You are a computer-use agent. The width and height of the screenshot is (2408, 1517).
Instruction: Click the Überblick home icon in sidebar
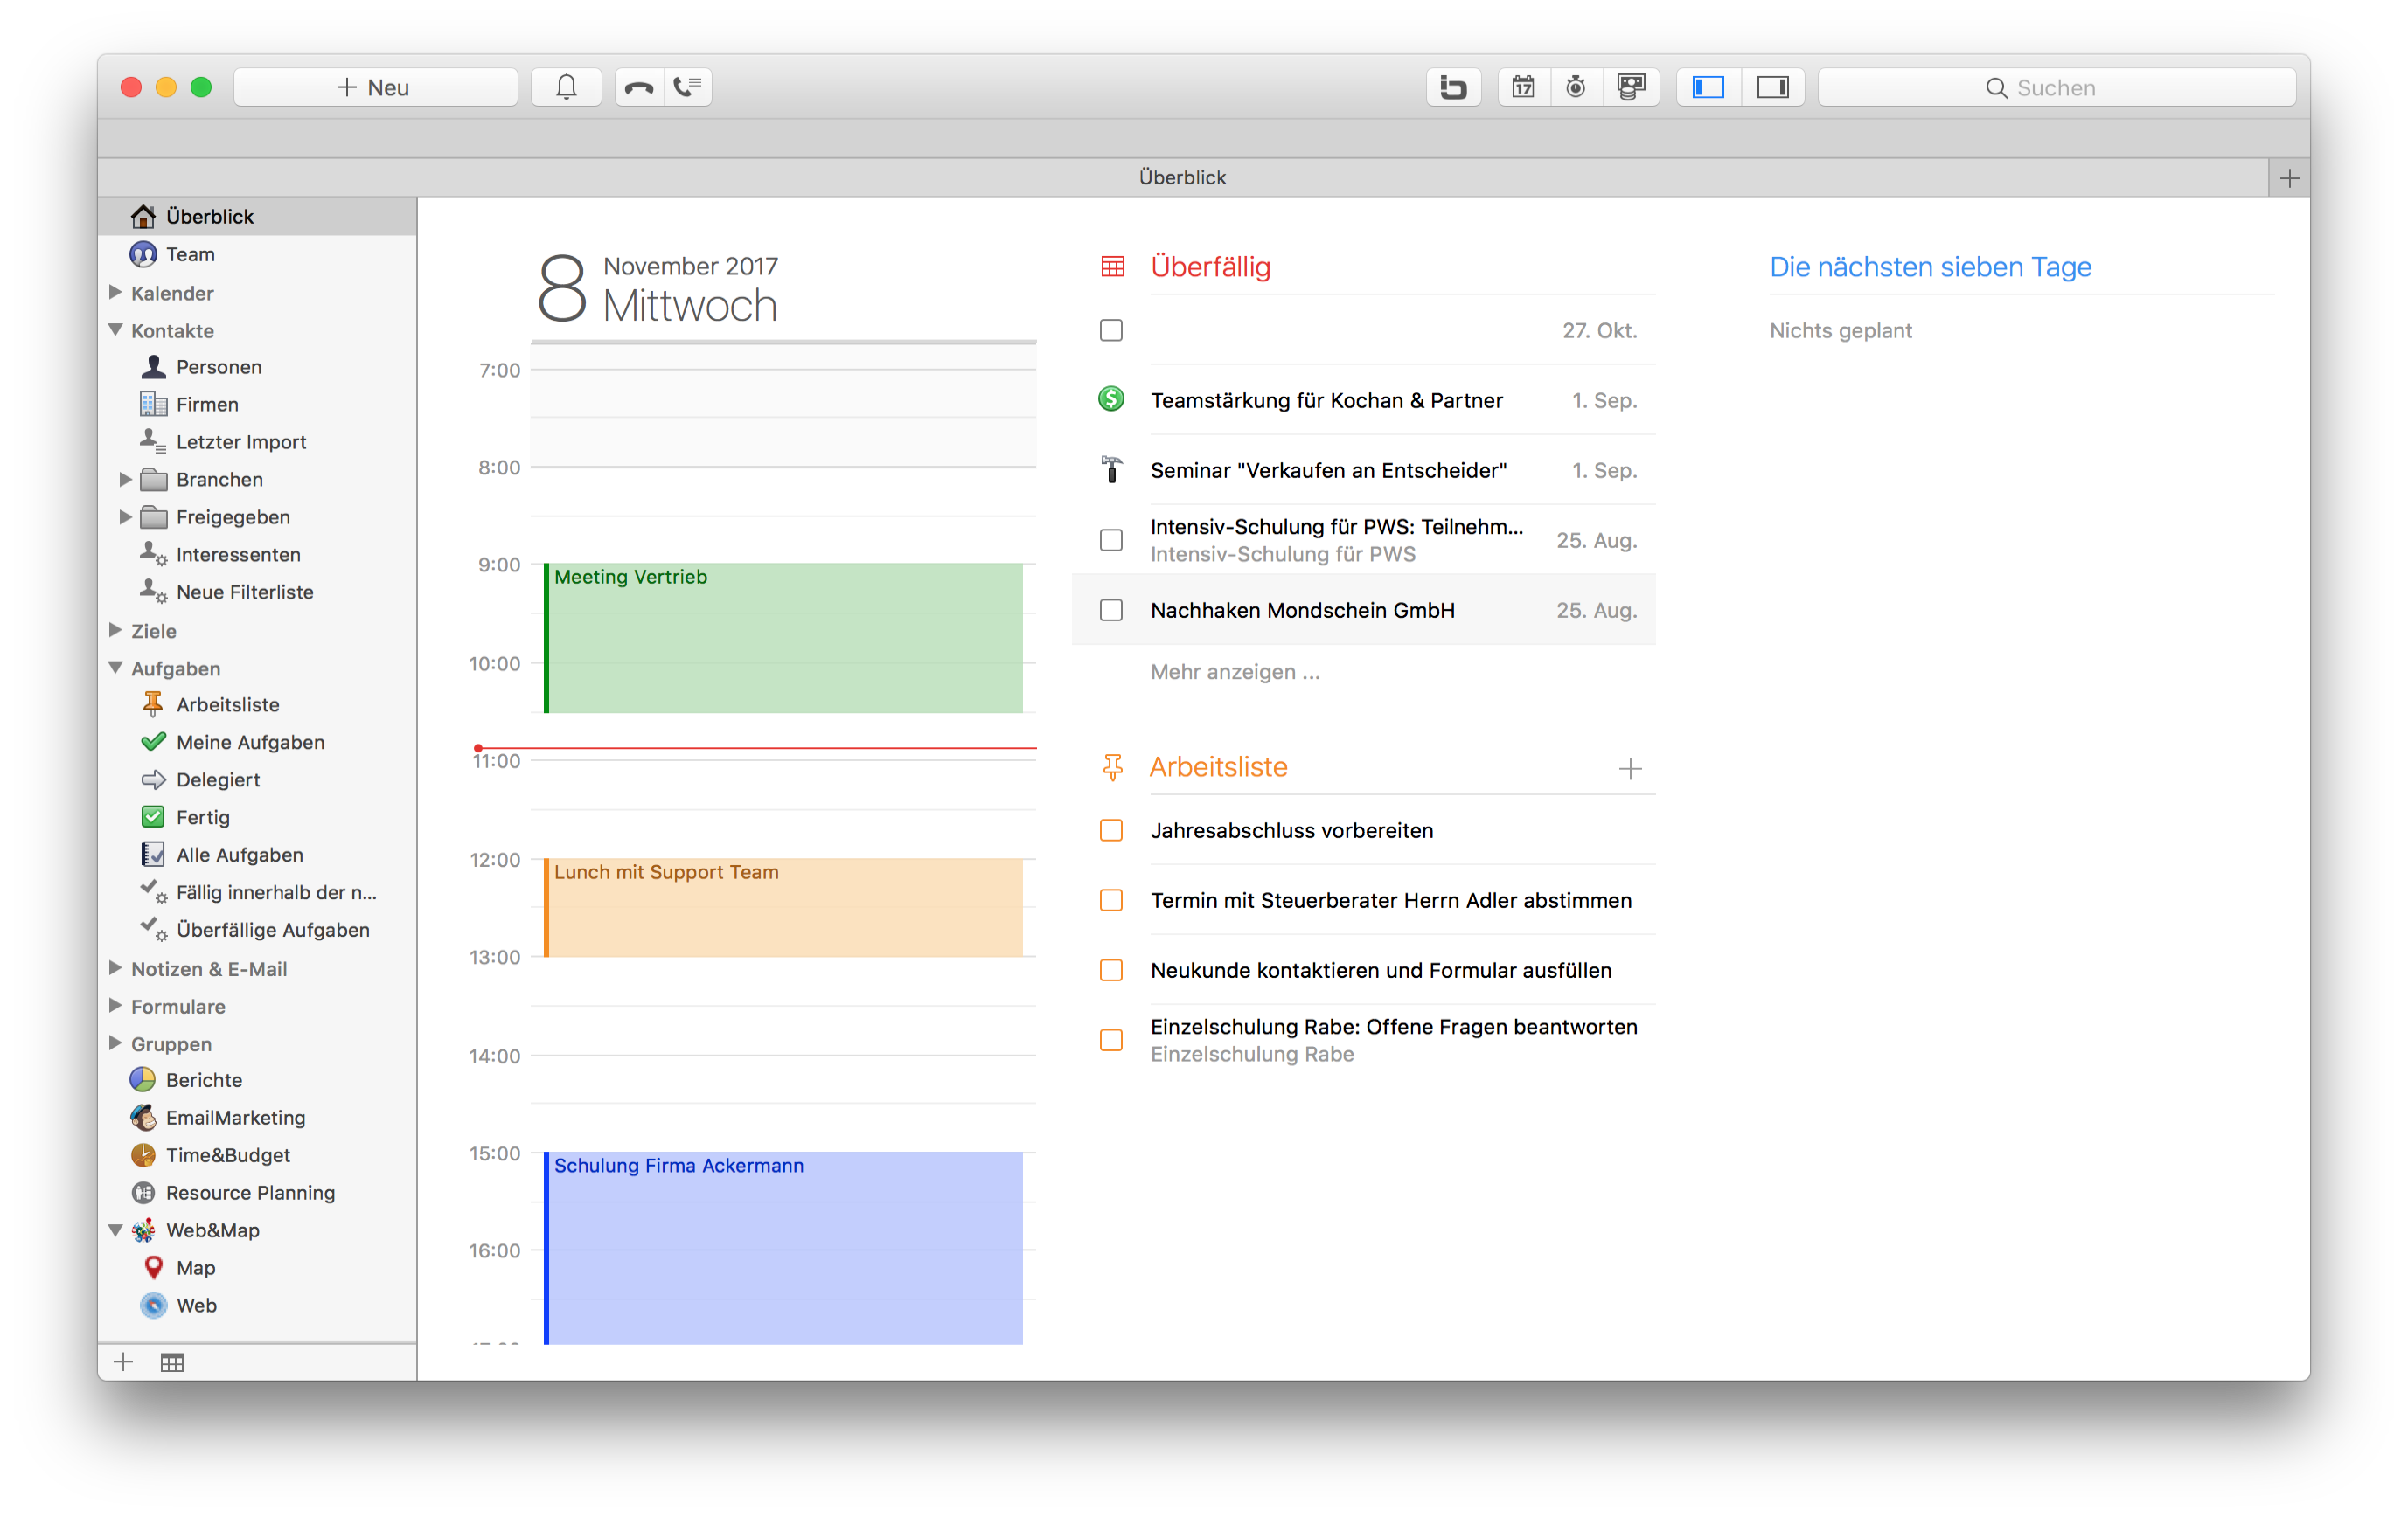coord(143,216)
